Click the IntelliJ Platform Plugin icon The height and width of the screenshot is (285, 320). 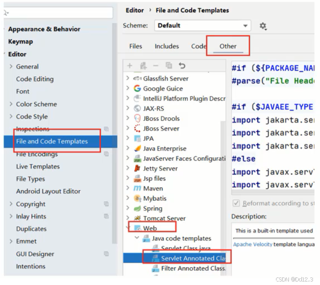(137, 98)
